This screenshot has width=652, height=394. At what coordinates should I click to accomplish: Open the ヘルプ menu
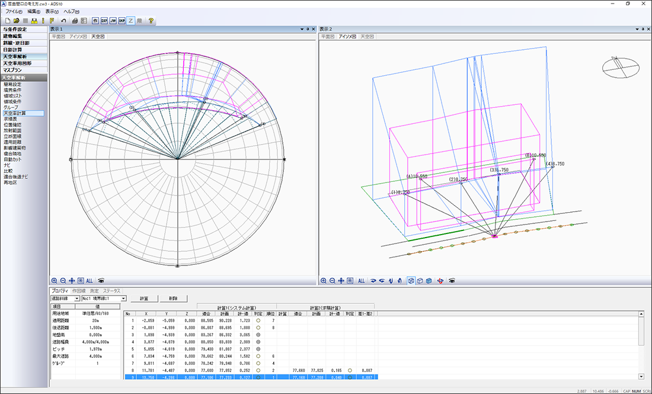71,12
